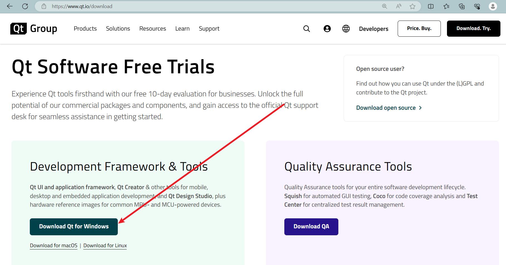Viewport: 506px width, 265px height.
Task: Click Download Qt for Windows button
Action: pos(74,227)
